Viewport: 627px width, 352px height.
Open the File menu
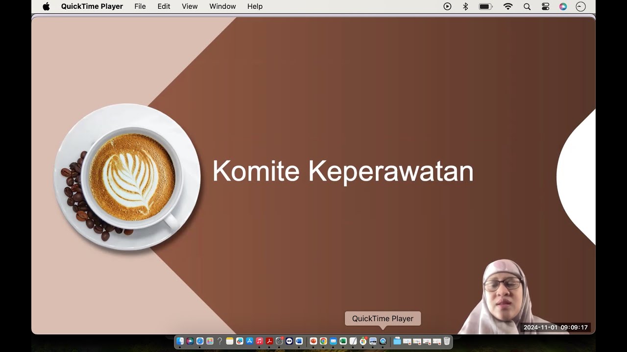tap(140, 6)
